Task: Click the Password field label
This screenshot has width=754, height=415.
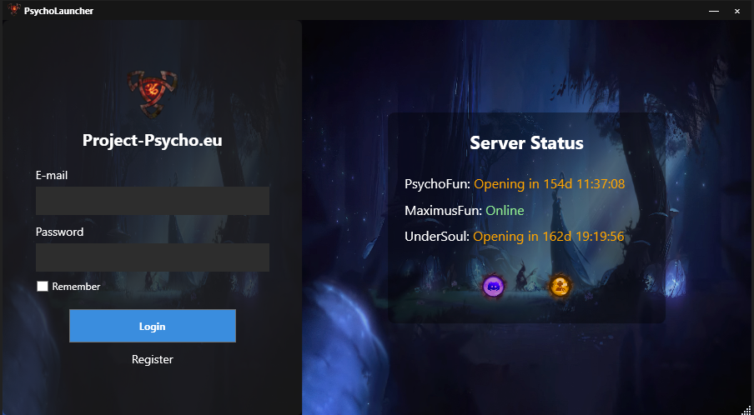Action: point(59,232)
